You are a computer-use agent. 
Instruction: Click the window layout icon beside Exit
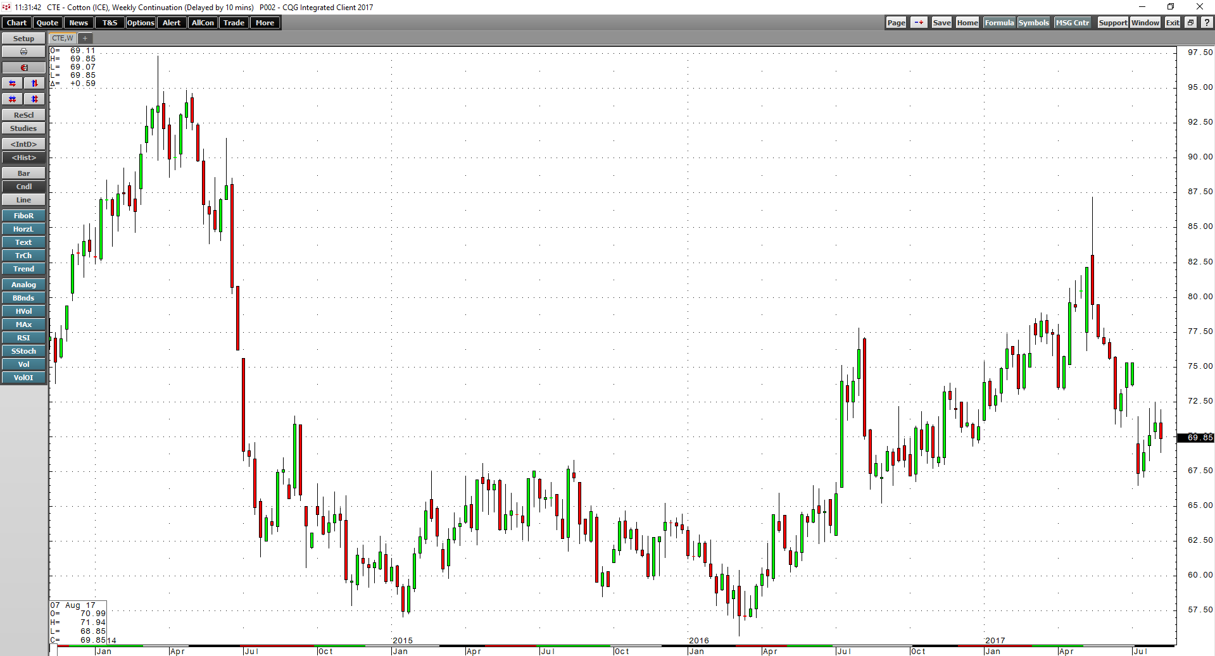click(x=1191, y=22)
